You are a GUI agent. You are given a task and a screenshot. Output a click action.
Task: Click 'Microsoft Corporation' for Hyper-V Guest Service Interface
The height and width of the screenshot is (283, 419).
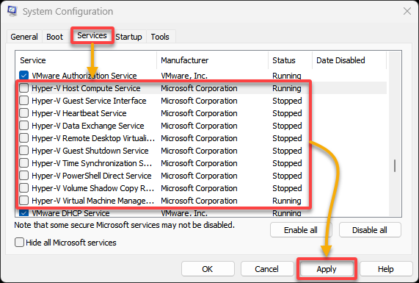(x=199, y=101)
